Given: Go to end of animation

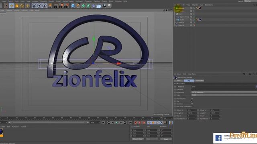Looking at the screenshot, I should tap(130, 122).
